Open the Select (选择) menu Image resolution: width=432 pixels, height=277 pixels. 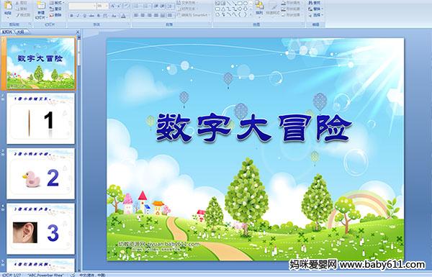[x=315, y=15]
